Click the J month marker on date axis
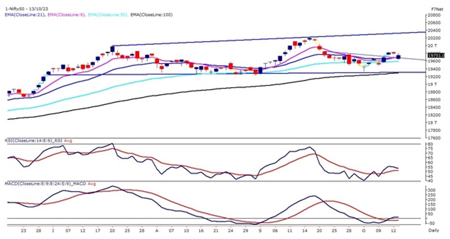The image size is (450, 239). point(52,230)
